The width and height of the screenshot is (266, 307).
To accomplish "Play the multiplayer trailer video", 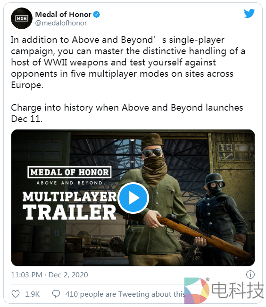I will tap(133, 198).
